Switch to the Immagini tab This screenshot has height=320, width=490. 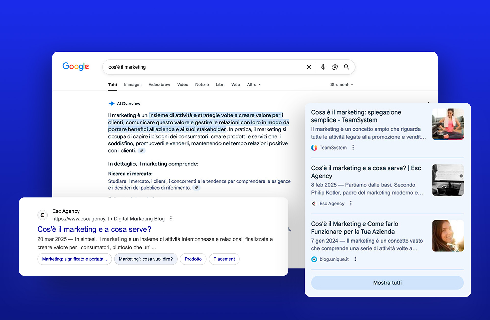(133, 85)
